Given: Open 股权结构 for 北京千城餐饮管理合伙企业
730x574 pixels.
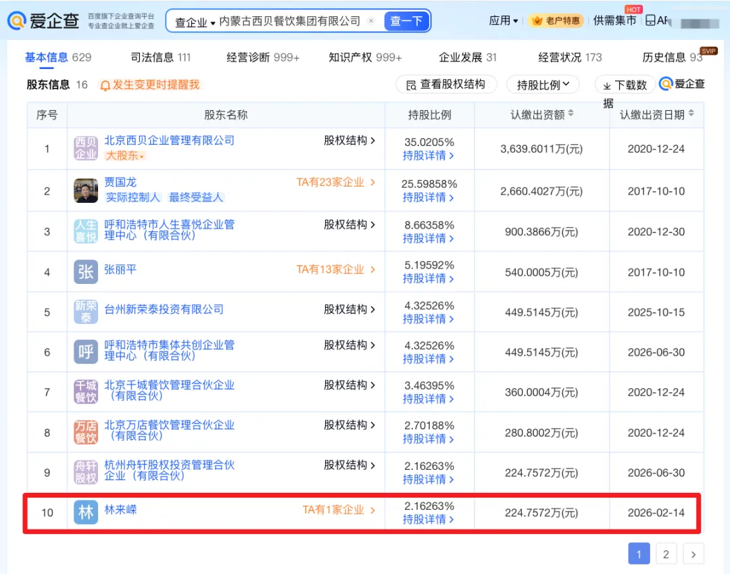Looking at the screenshot, I should tap(349, 385).
